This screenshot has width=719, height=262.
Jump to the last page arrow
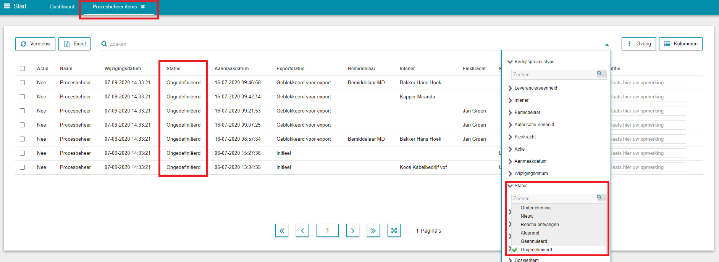click(373, 230)
